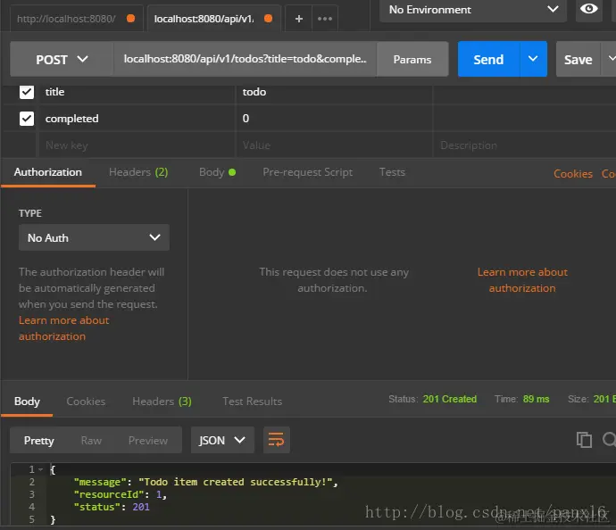Toggle word wrap icon in response body

click(x=276, y=440)
